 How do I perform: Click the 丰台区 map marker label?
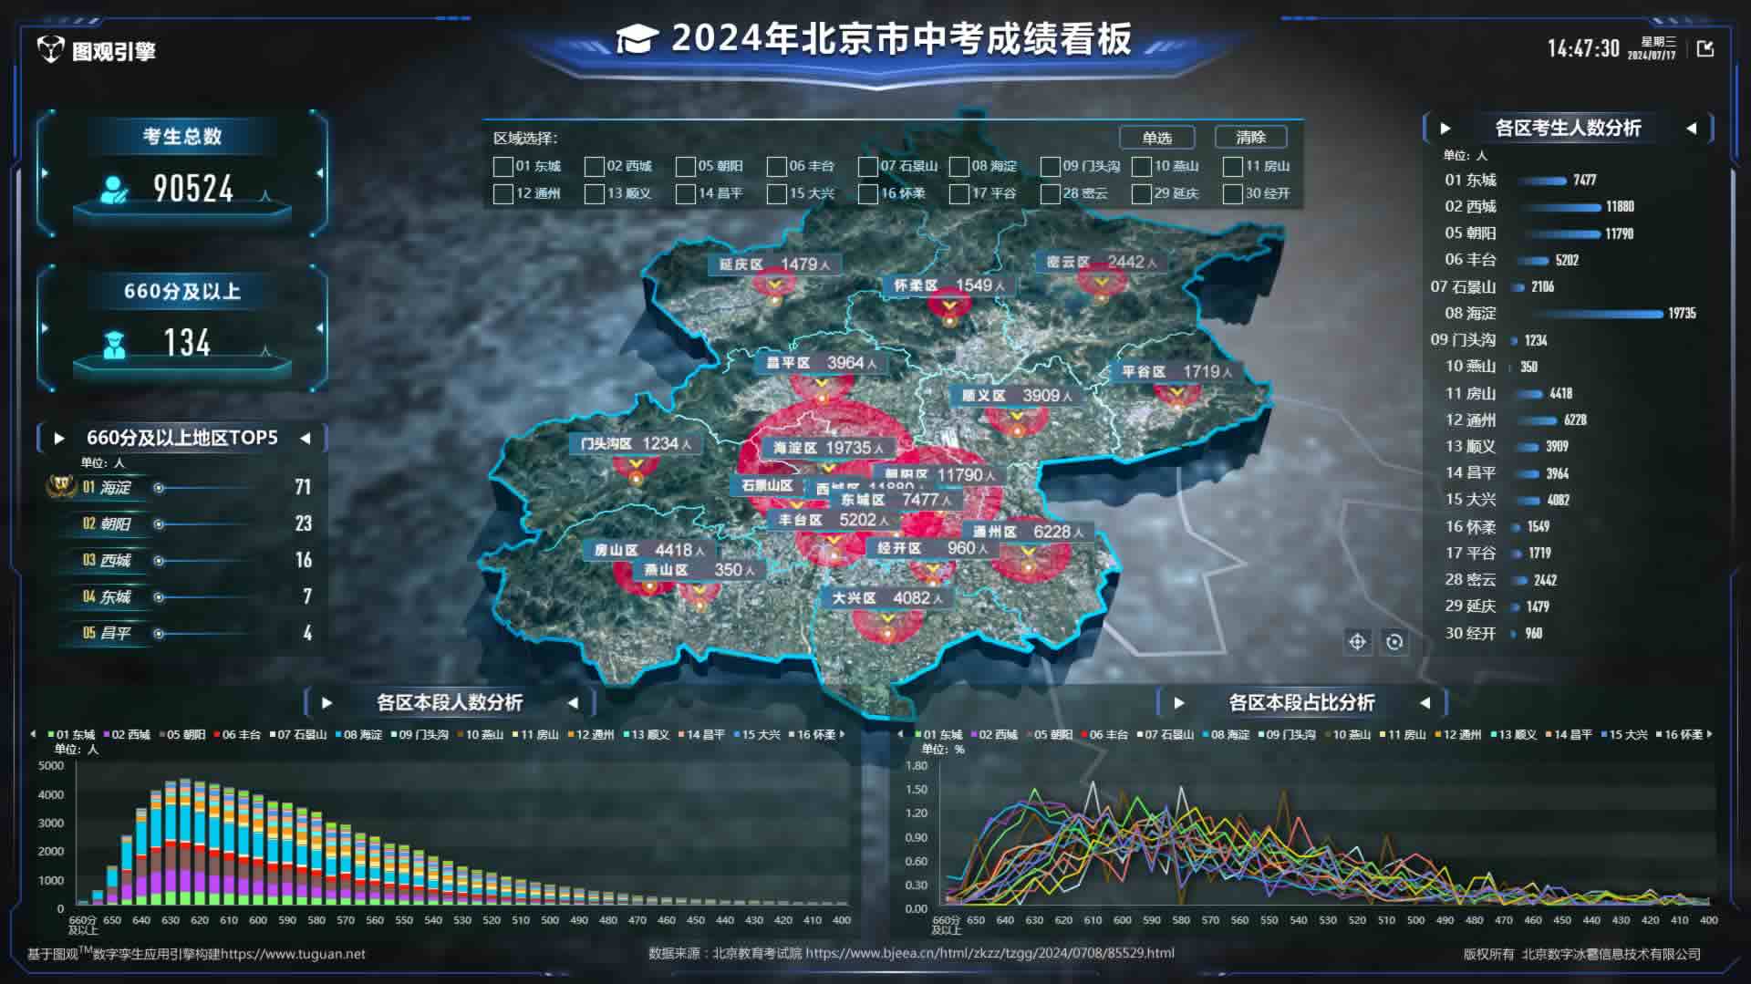point(834,520)
